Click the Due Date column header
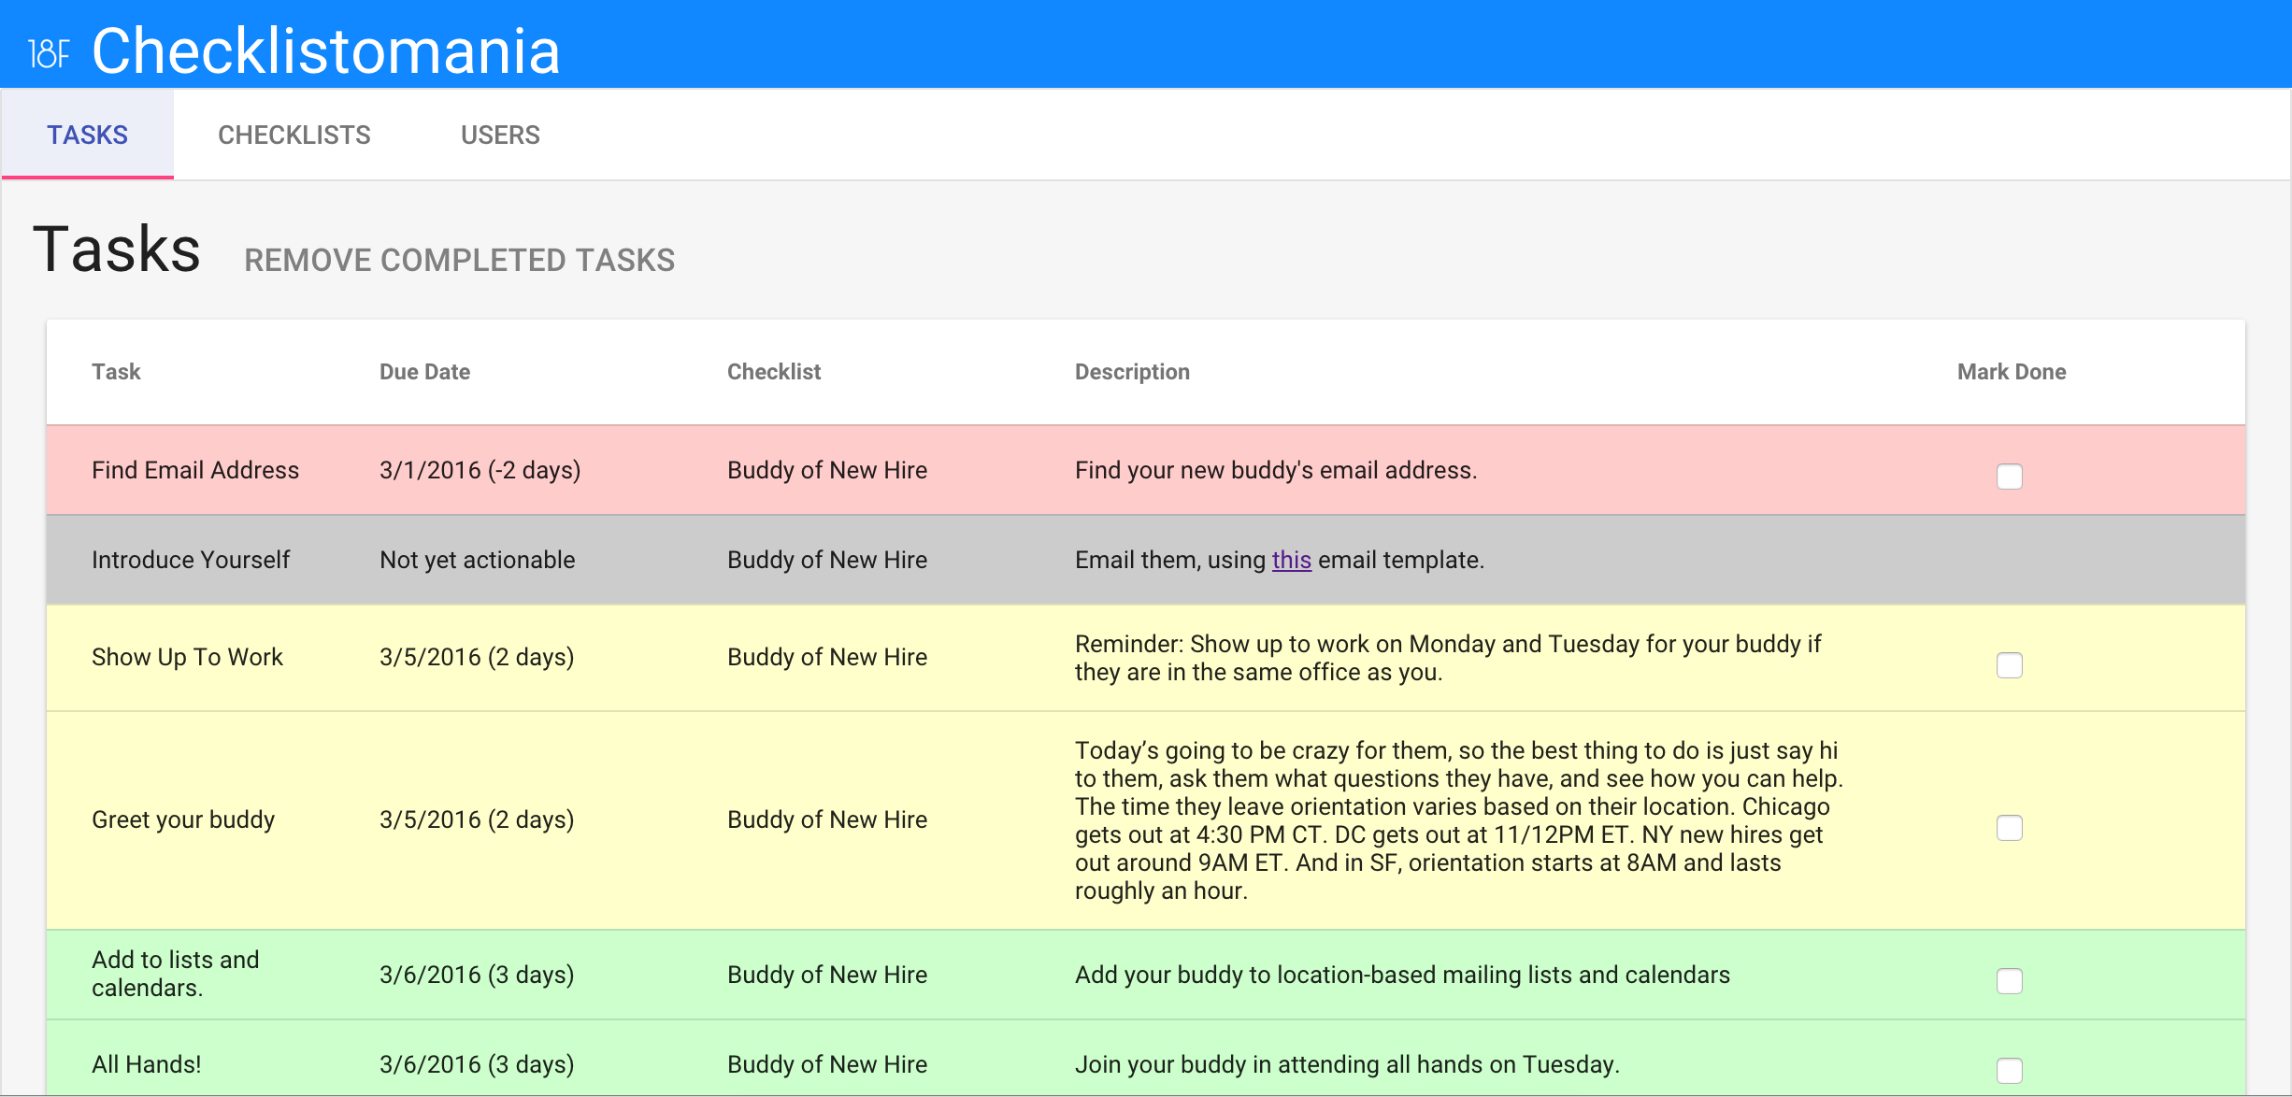 424,372
